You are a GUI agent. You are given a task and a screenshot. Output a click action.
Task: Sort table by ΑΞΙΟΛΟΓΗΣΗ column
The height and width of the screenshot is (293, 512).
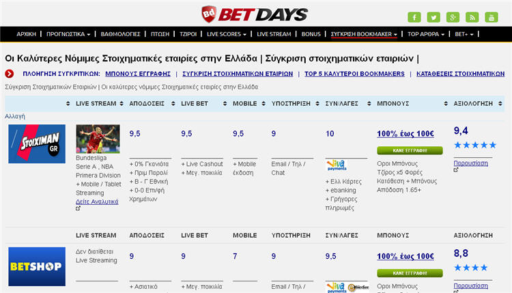point(478,104)
